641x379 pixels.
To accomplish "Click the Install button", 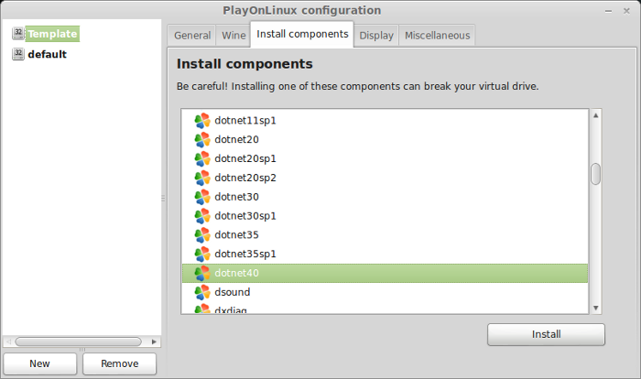I will (x=546, y=334).
